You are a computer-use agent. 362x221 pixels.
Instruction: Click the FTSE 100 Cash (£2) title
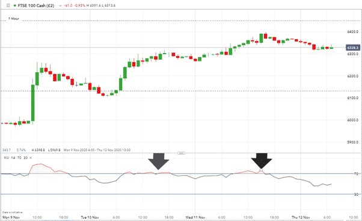click(x=36, y=5)
